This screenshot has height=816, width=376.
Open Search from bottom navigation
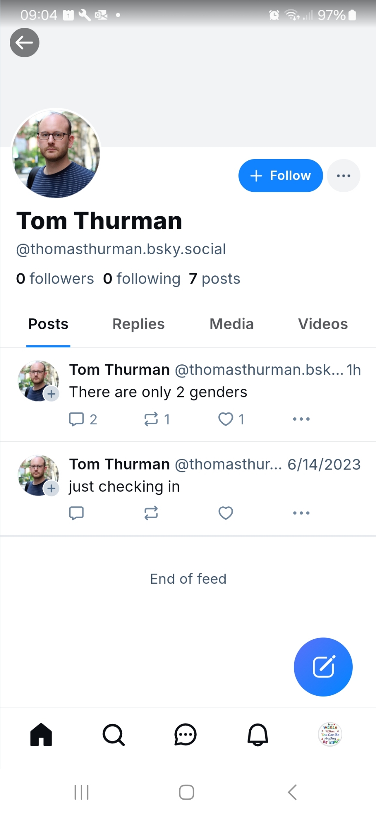click(113, 734)
